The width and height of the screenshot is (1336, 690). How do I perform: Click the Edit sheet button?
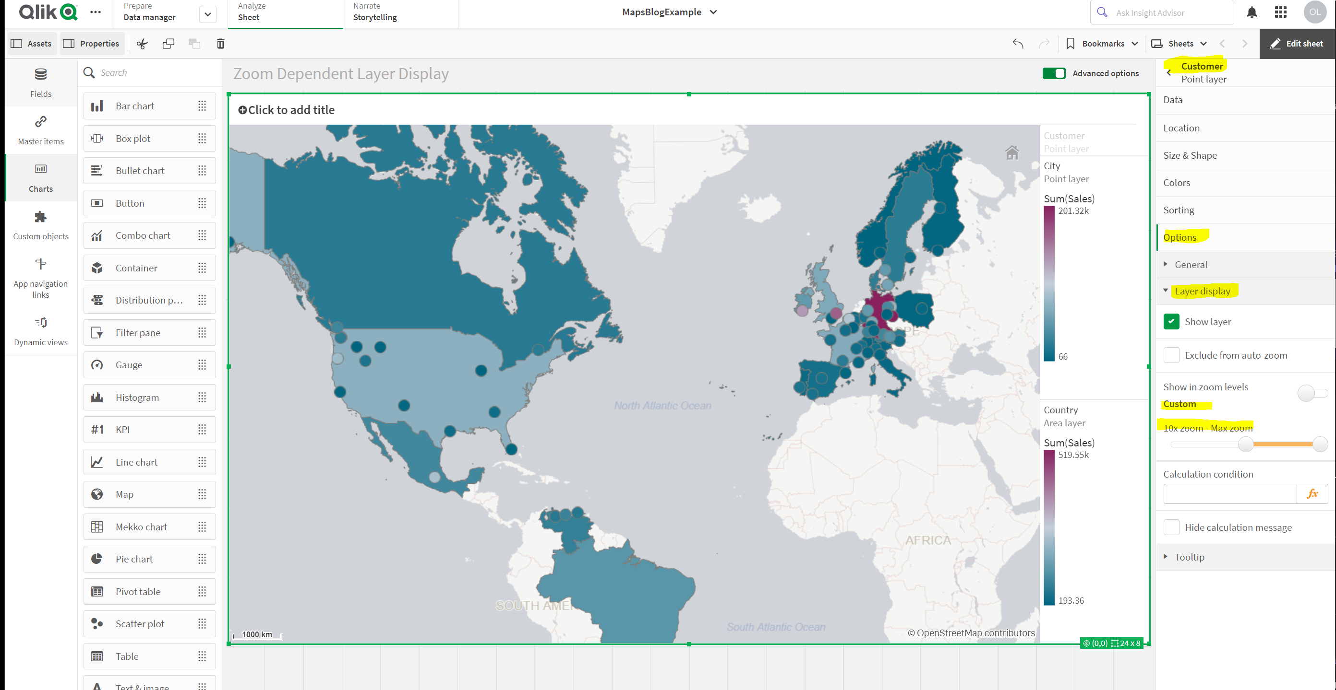[x=1297, y=44]
